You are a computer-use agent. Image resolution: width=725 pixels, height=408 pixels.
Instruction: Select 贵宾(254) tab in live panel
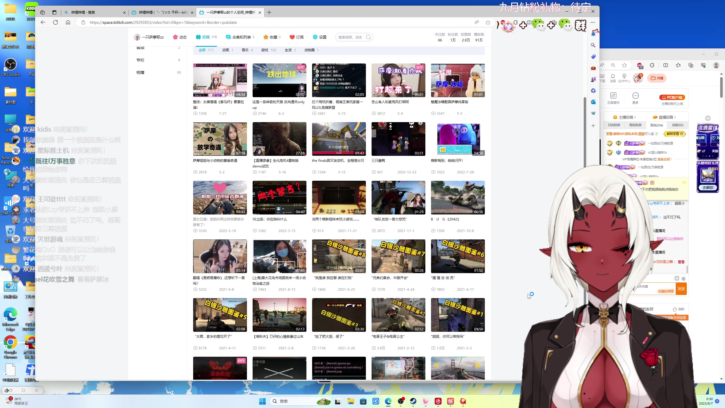coord(656,125)
